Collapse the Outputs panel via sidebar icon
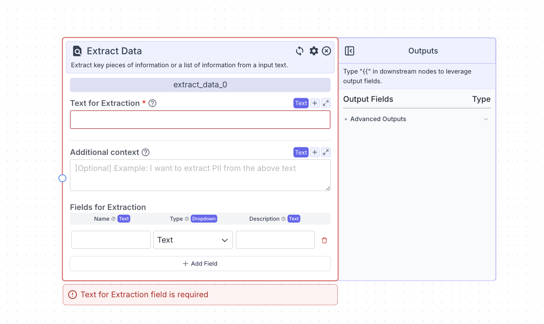Image resolution: width=544 pixels, height=324 pixels. click(x=349, y=51)
